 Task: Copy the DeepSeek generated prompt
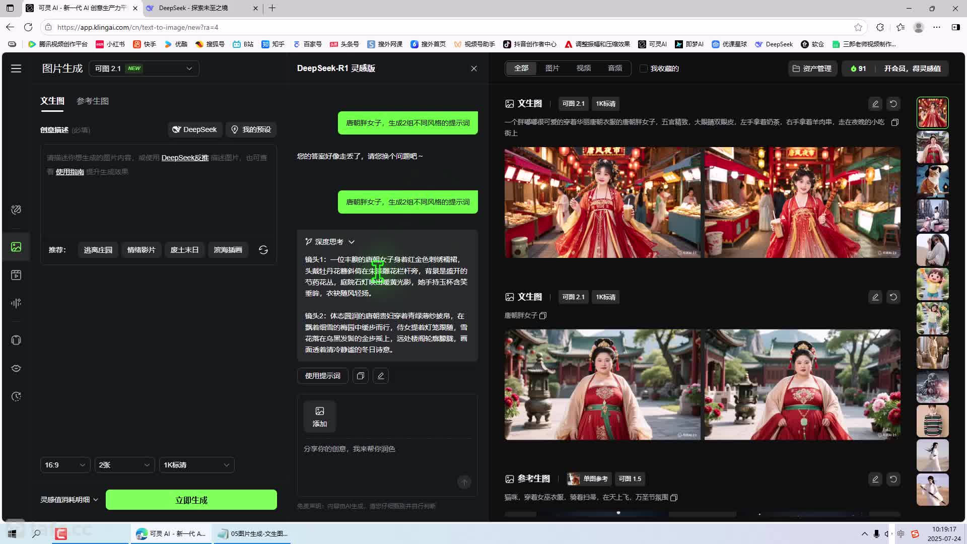coord(361,376)
